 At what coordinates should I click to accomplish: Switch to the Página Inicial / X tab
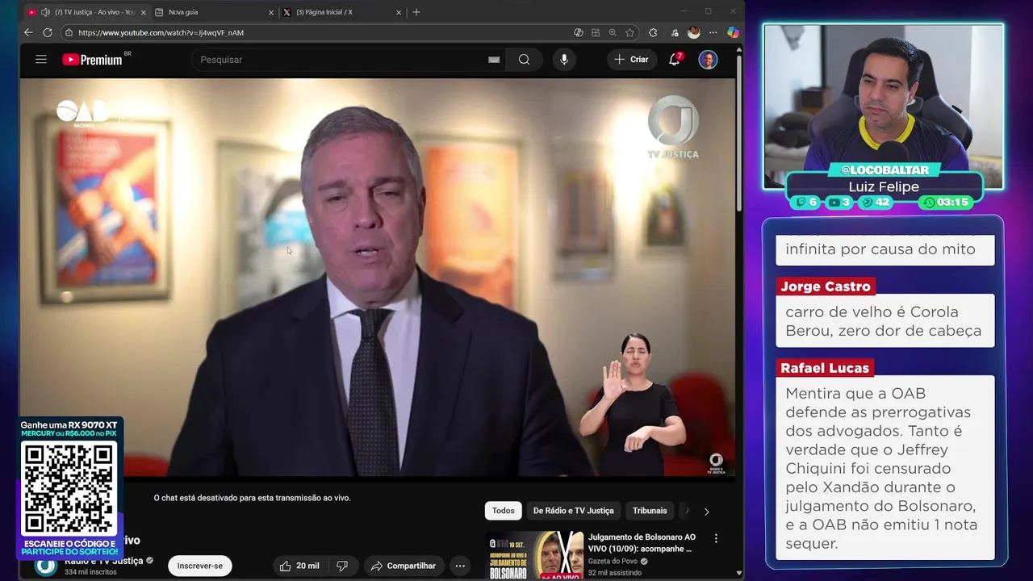pyautogui.click(x=342, y=12)
